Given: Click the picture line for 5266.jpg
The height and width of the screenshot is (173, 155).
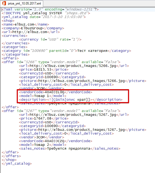Looking at the screenshot, I should click(x=83, y=81).
